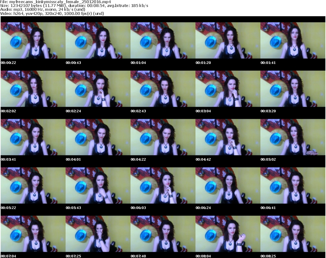326x258 pixels.
Task: Click the frame labeled 00:02:43
Action: pyautogui.click(x=163, y=89)
